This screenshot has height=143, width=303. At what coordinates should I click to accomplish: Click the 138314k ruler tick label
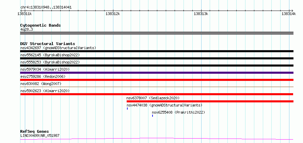coord(289,14)
